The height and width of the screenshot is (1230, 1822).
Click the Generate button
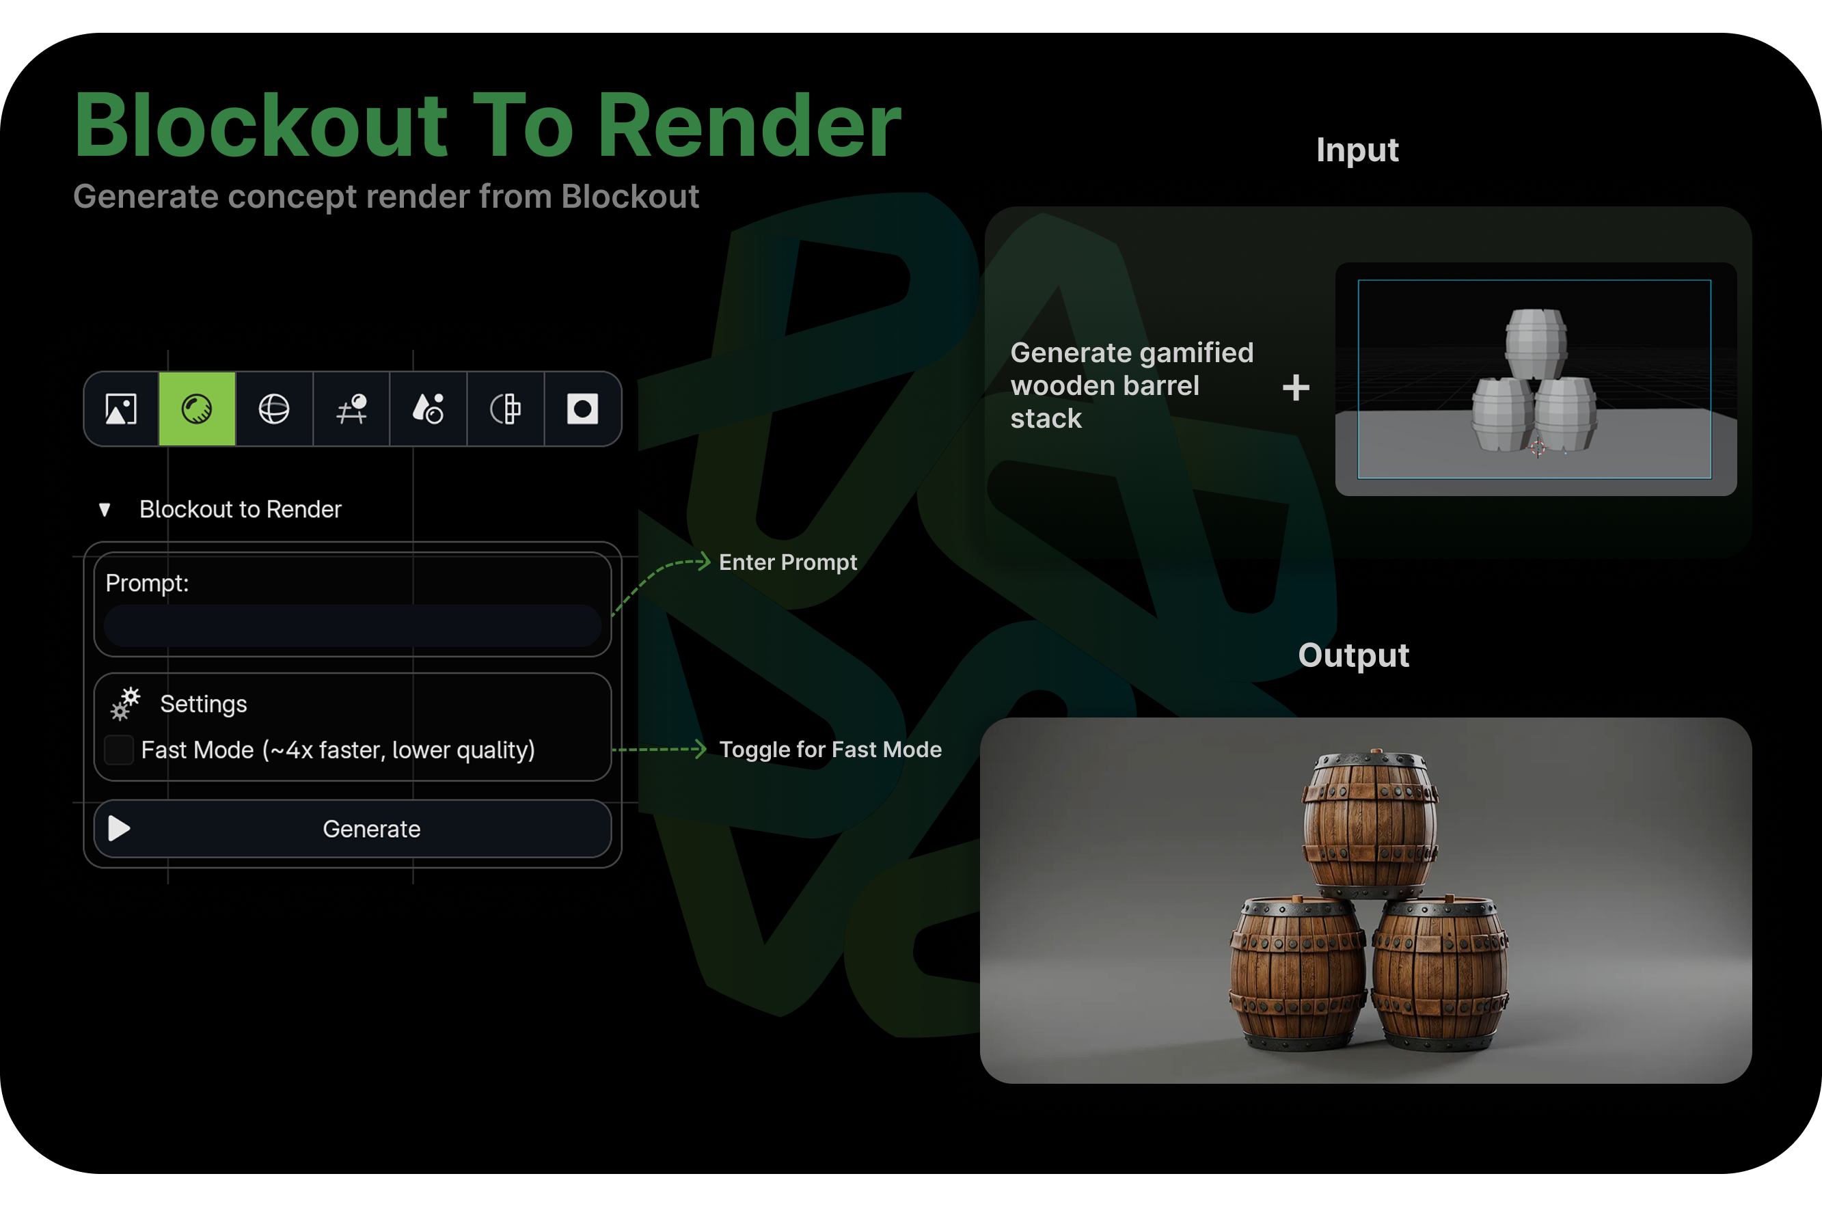pyautogui.click(x=352, y=829)
